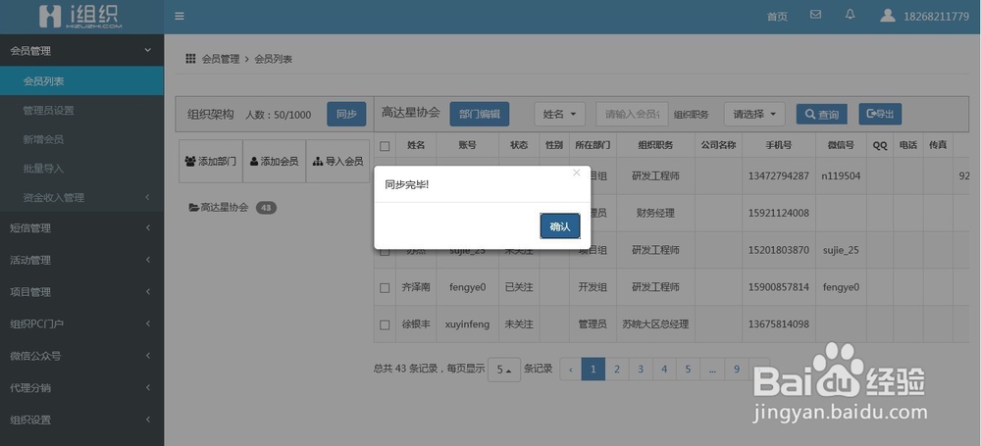This screenshot has width=981, height=446.
Task: Expand 代理分销 sidebar section
Action: tap(81, 388)
